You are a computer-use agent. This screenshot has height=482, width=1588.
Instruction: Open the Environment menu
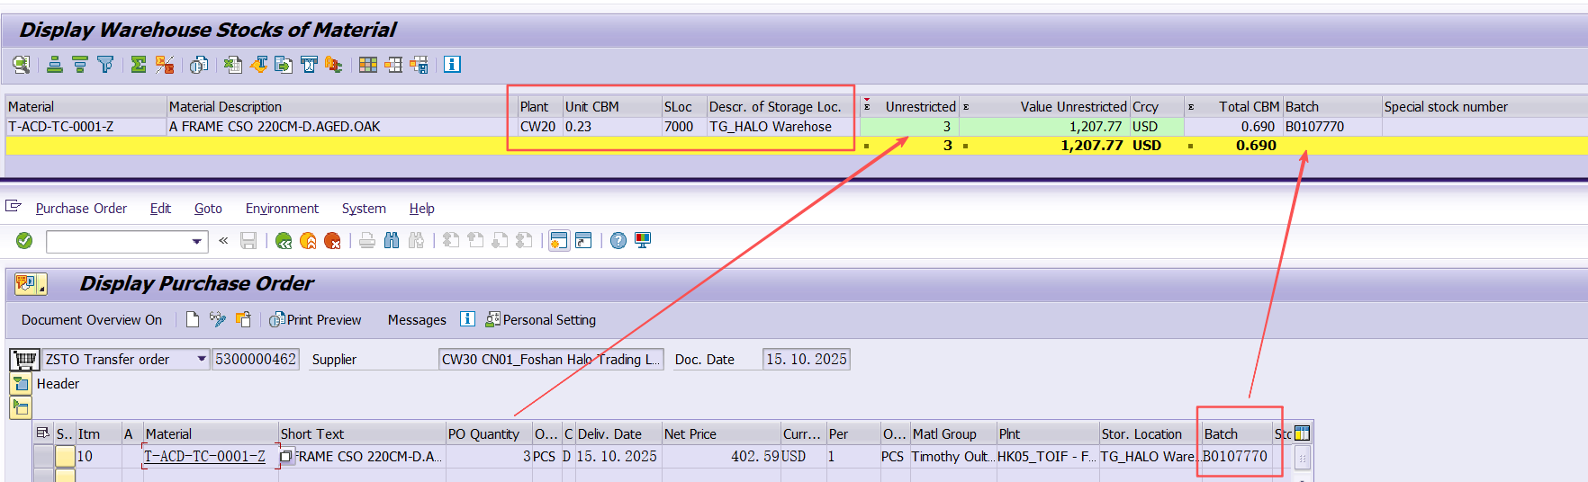pos(282,209)
